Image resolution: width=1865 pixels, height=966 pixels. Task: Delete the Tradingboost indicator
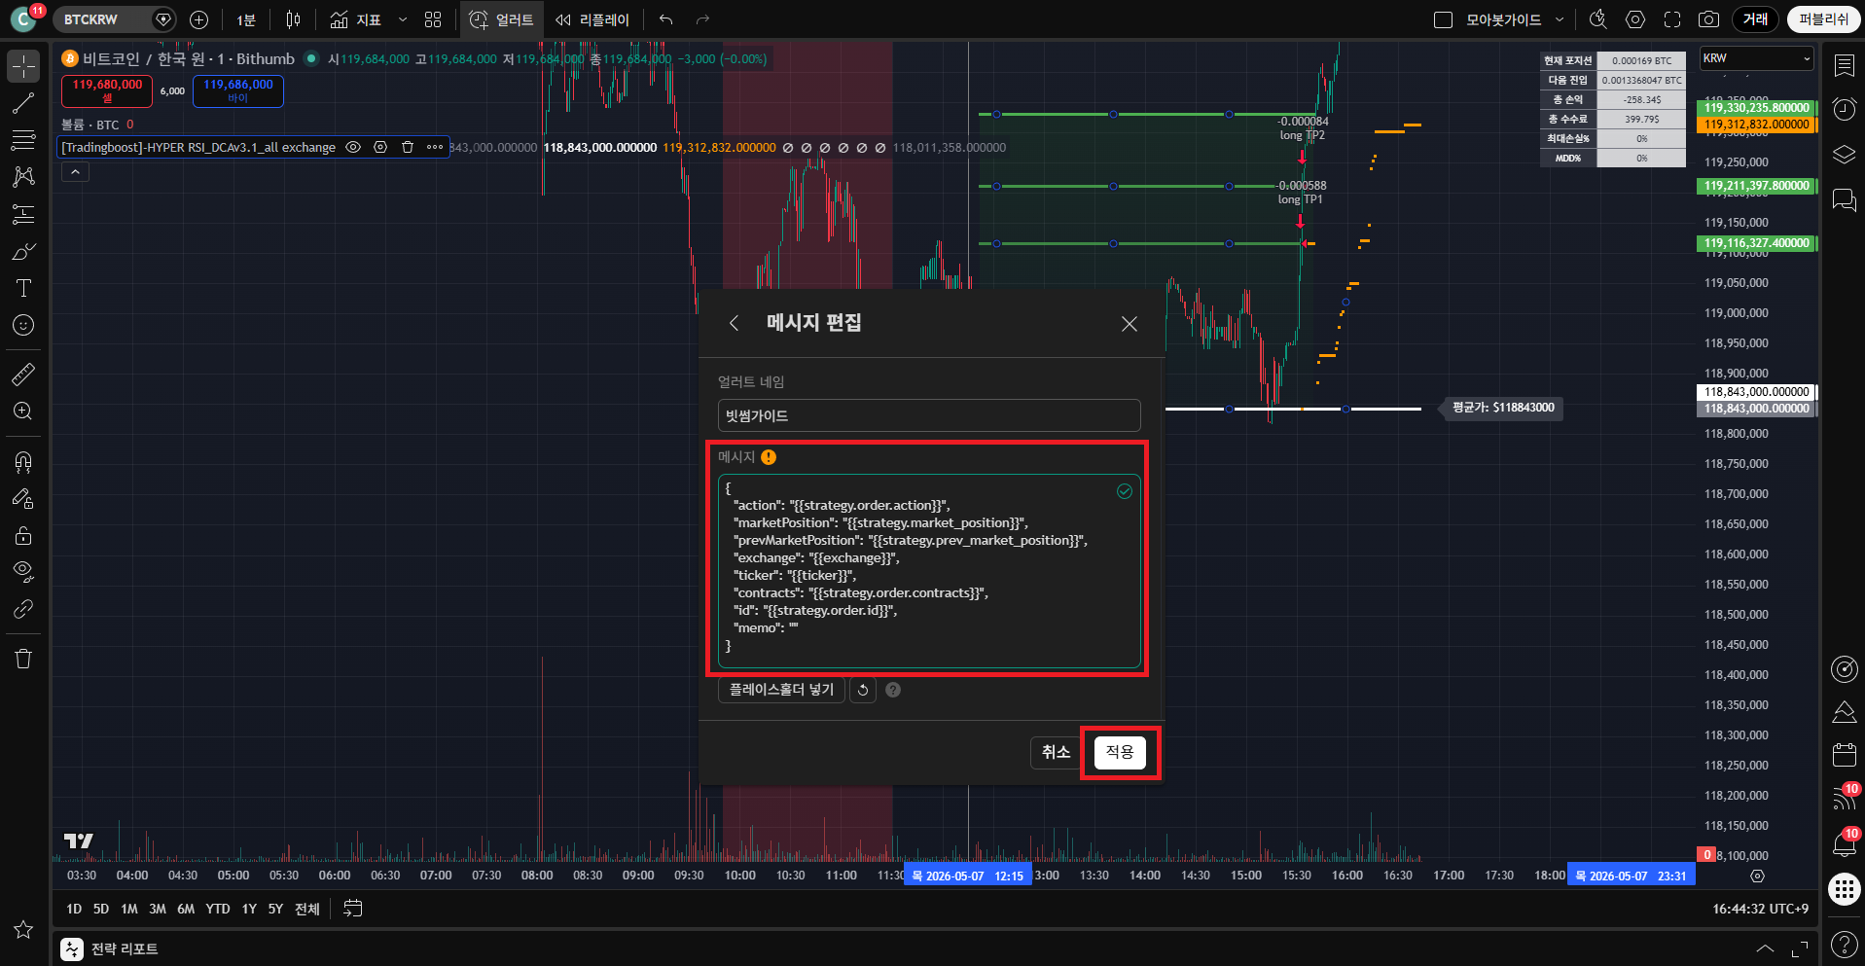coord(408,147)
